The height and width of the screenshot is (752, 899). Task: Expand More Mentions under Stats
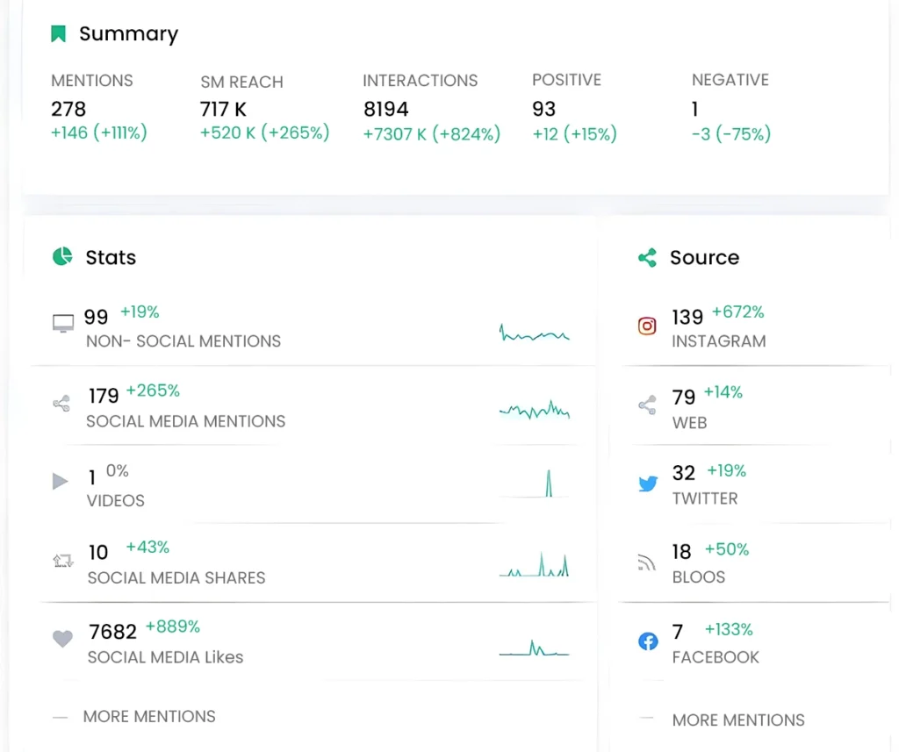click(x=149, y=717)
